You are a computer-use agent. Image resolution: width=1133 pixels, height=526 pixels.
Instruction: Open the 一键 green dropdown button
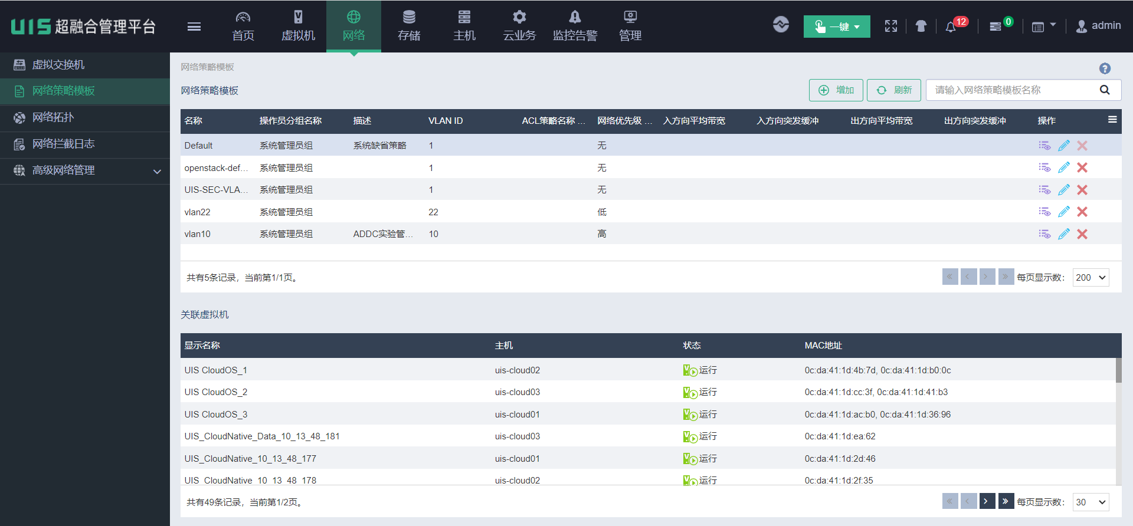(x=836, y=27)
